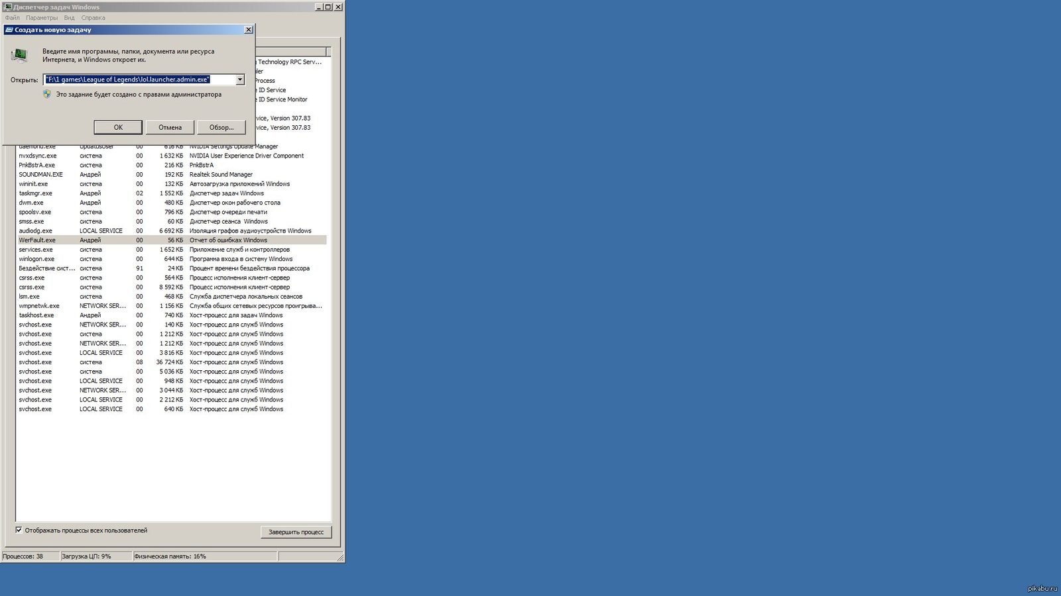1061x596 pixels.
Task: Click the 'Открыть' path input field
Action: coord(139,79)
